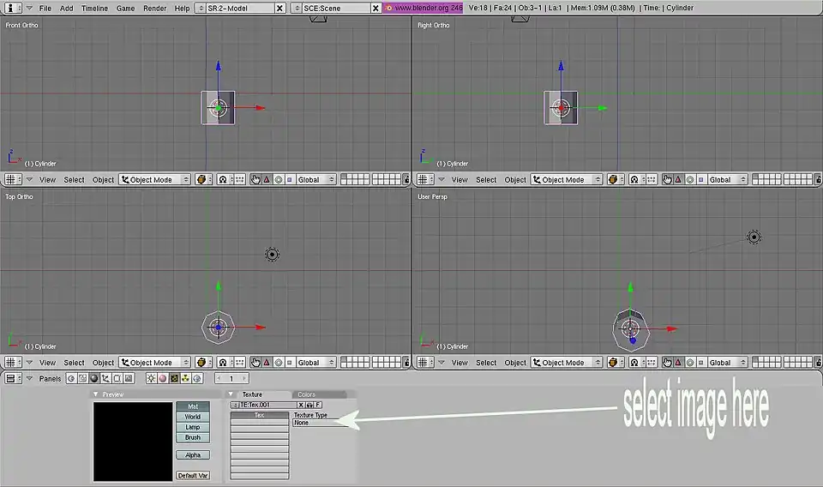The width and height of the screenshot is (823, 487).
Task: Toggle 3D manipulator hand icon in Front Ortho header
Action: pos(255,180)
